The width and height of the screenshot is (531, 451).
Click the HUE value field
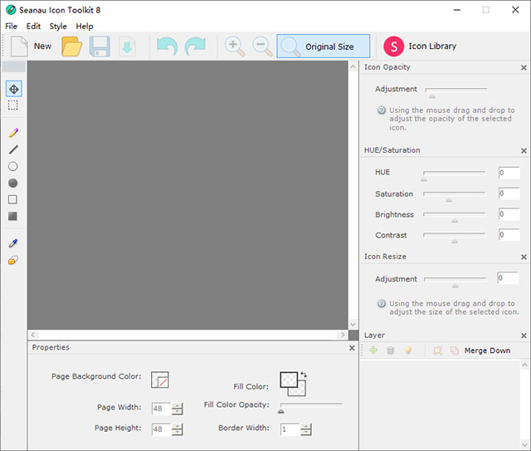[509, 173]
